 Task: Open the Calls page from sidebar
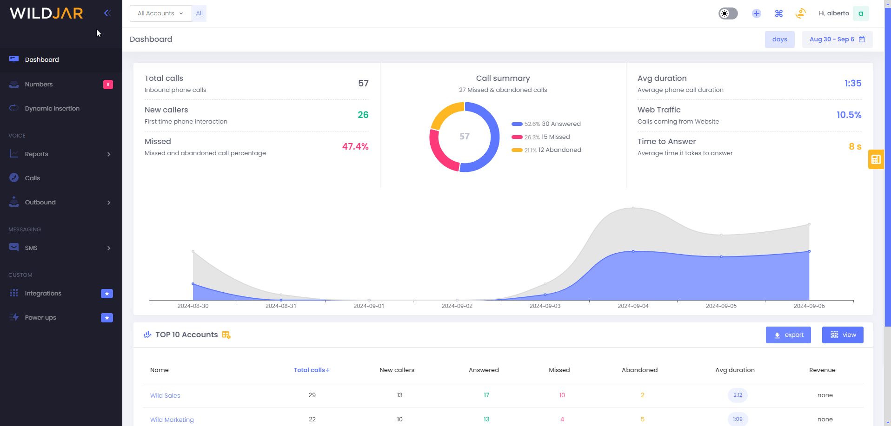pyautogui.click(x=33, y=178)
